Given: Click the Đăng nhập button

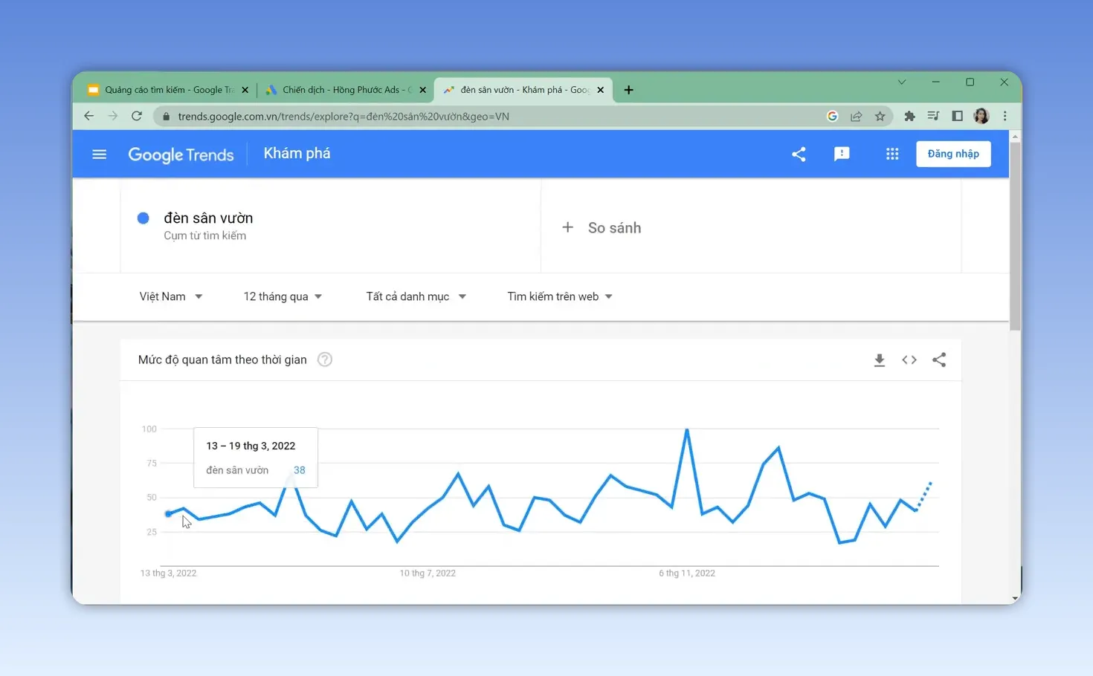Looking at the screenshot, I should 953,154.
